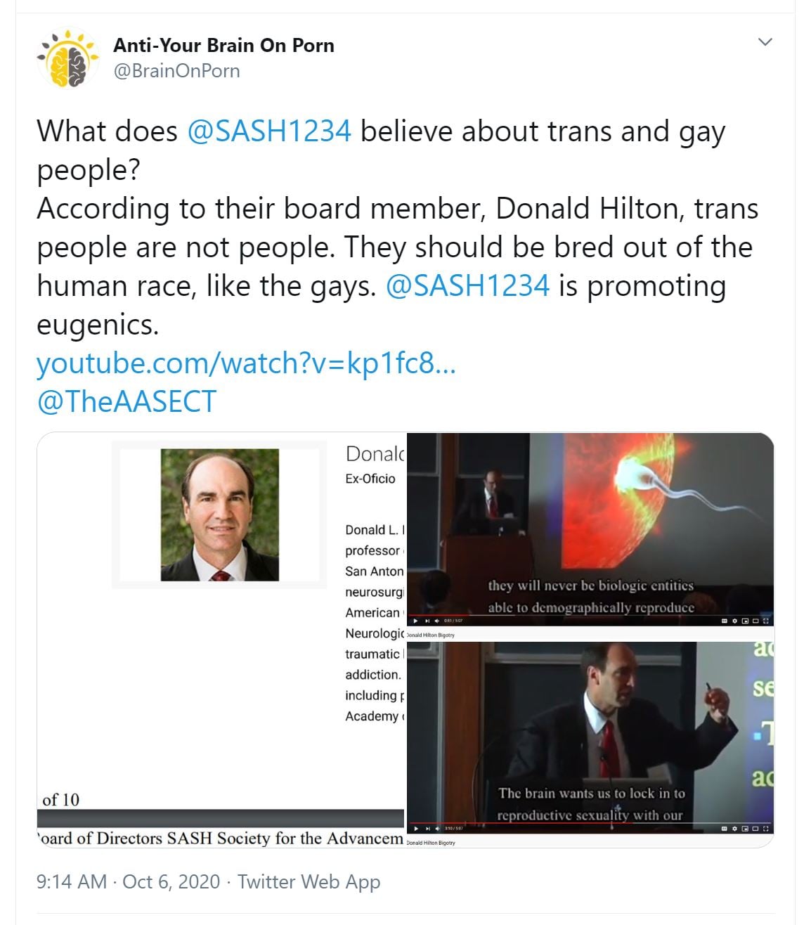This screenshot has width=811, height=925.
Task: Click fullscreen icon in top video screenshot
Action: click(765, 621)
